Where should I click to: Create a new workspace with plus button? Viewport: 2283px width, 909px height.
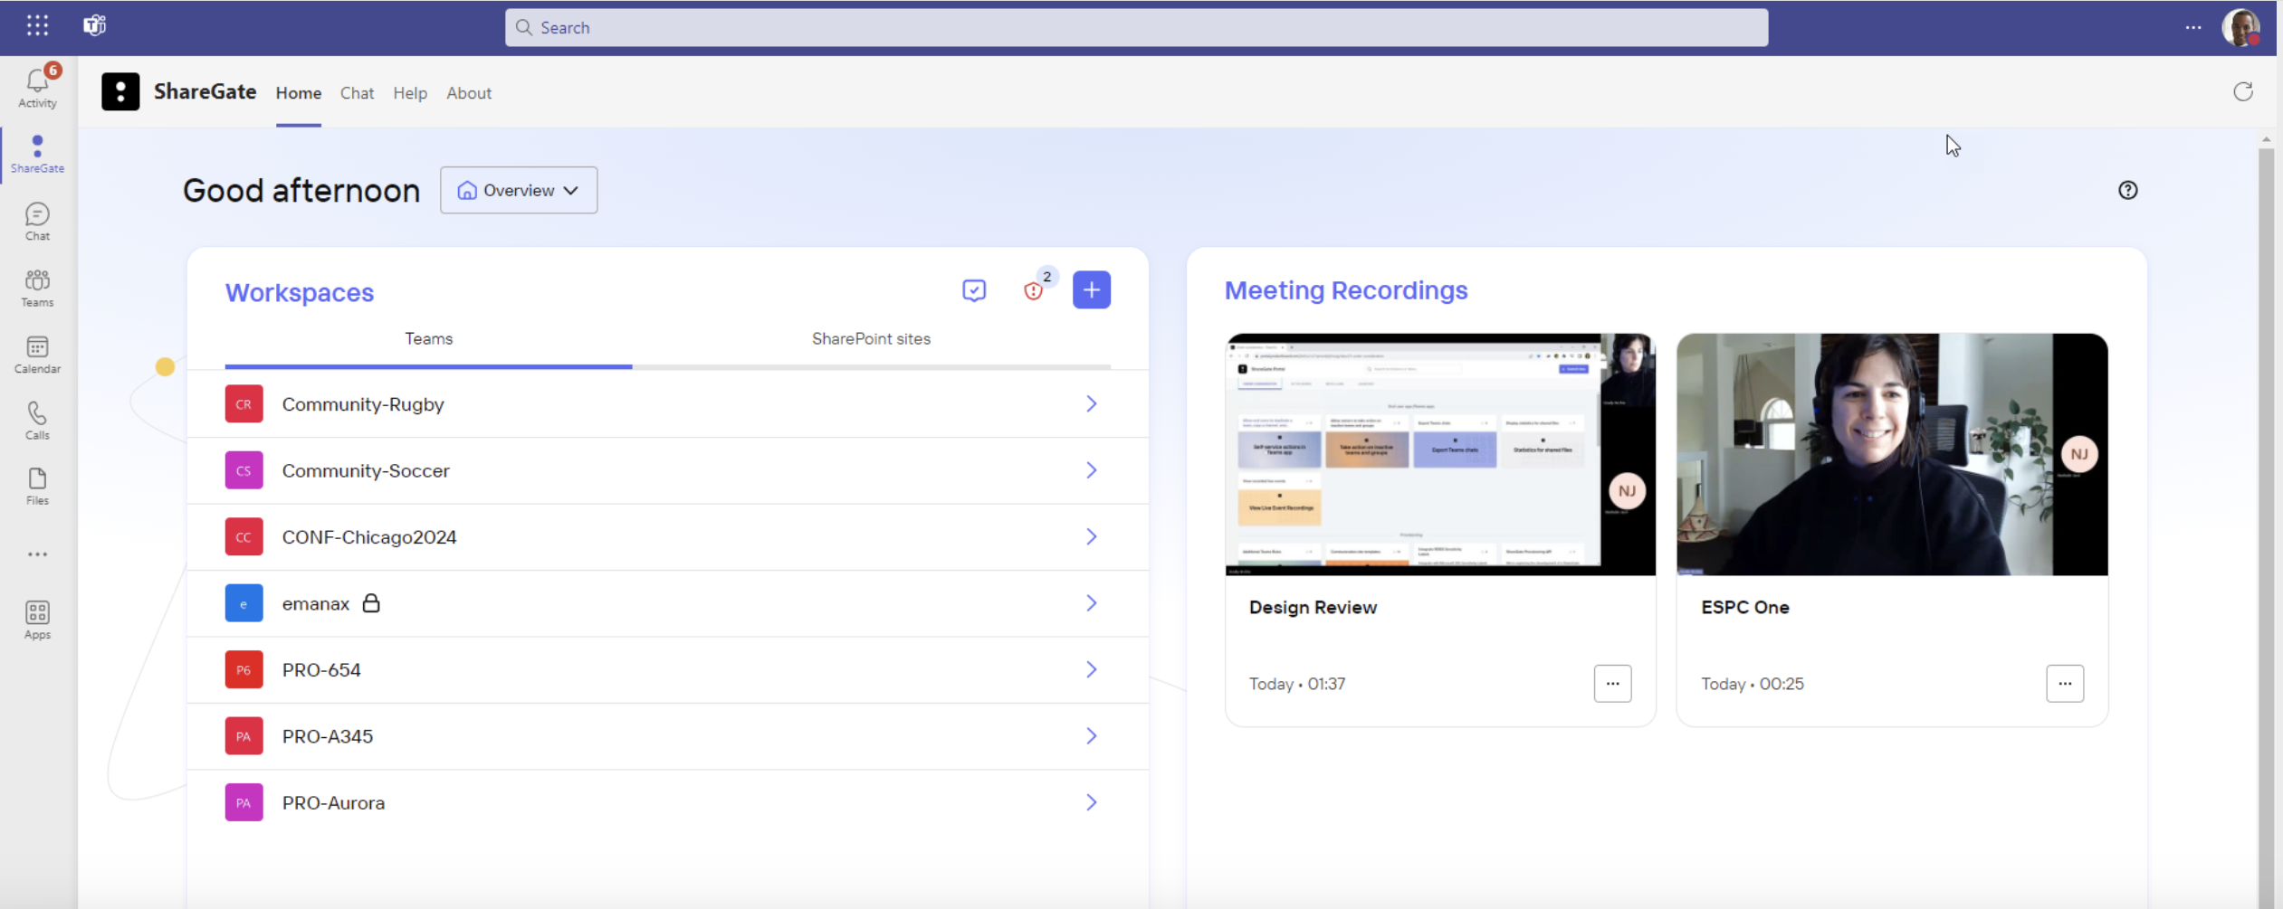[1092, 290]
